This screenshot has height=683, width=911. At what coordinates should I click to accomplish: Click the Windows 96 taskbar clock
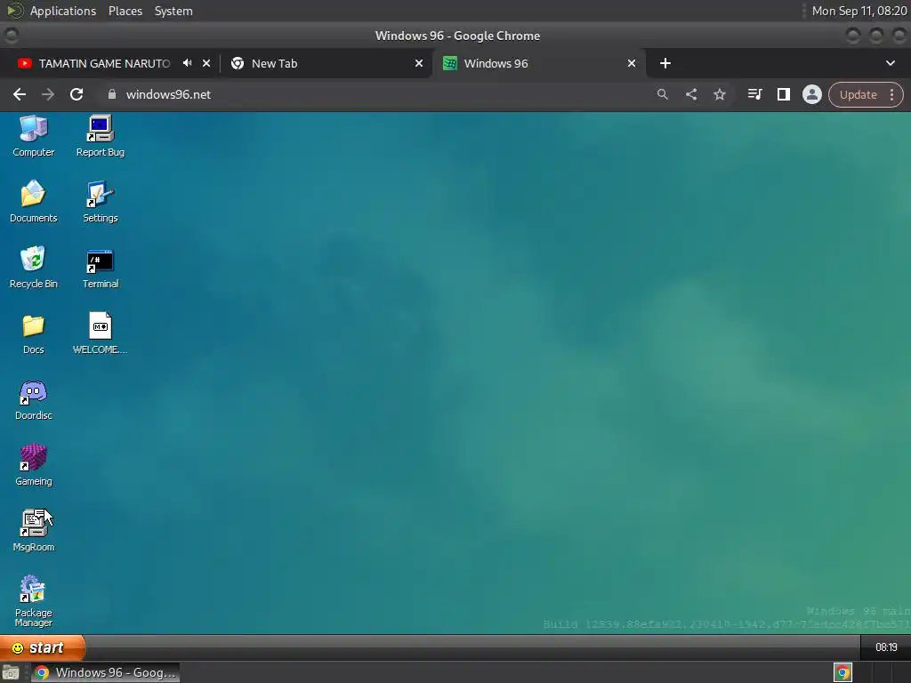886,647
